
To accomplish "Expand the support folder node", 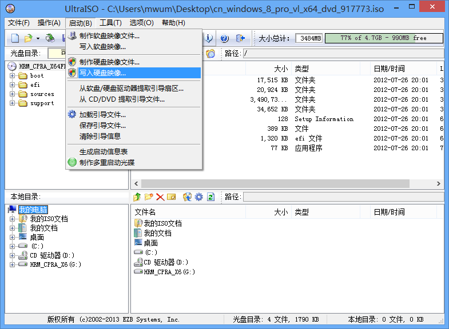I will point(12,103).
